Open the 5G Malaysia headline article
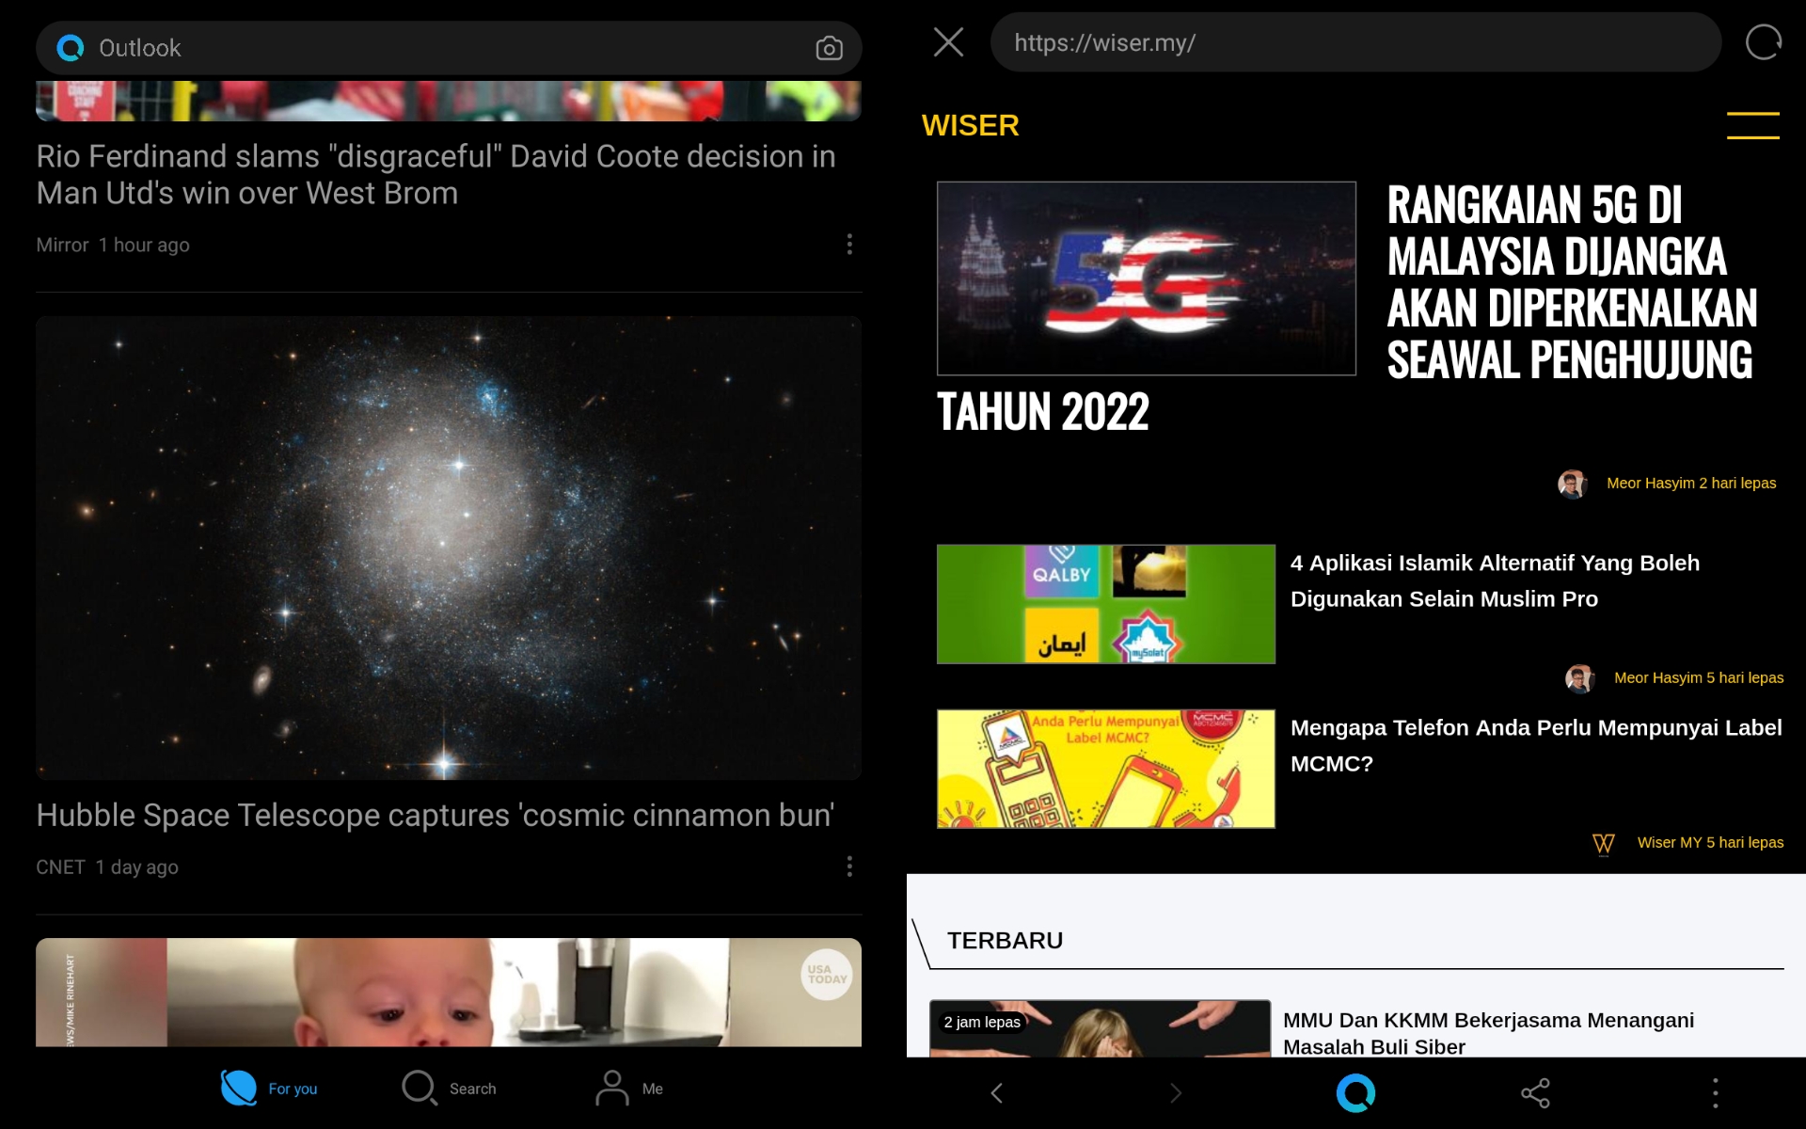Screen dimensions: 1806x1129 pos(1569,282)
